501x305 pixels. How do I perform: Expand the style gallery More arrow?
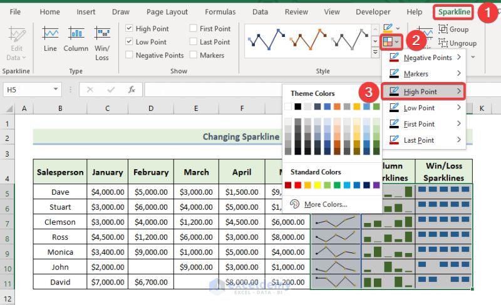[375, 53]
